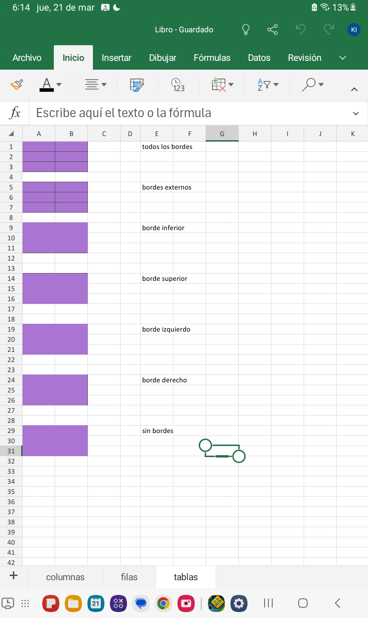Add a new sheet with plus icon
368x618 pixels.
pyautogui.click(x=13, y=575)
